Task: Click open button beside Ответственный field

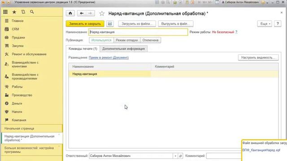Action: coord(180,156)
